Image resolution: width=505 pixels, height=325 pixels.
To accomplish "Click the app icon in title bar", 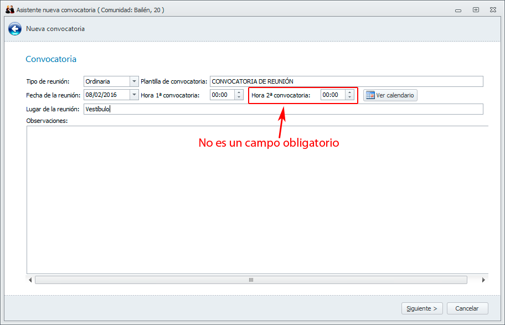I will (x=10, y=9).
